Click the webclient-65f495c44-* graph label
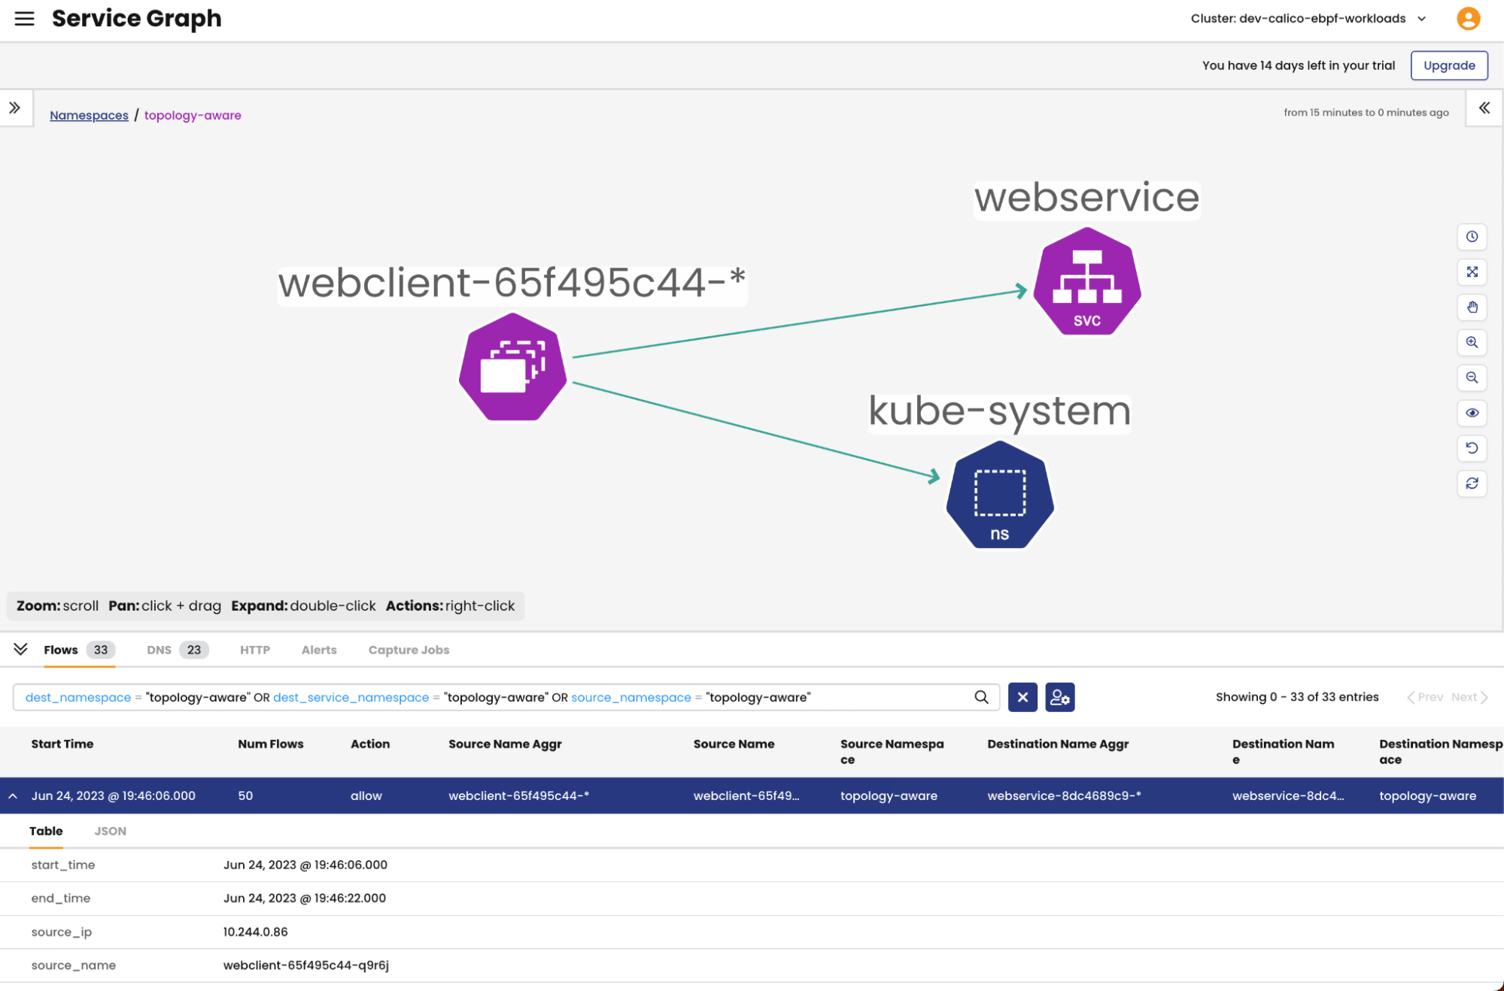The image size is (1504, 991). (x=512, y=283)
